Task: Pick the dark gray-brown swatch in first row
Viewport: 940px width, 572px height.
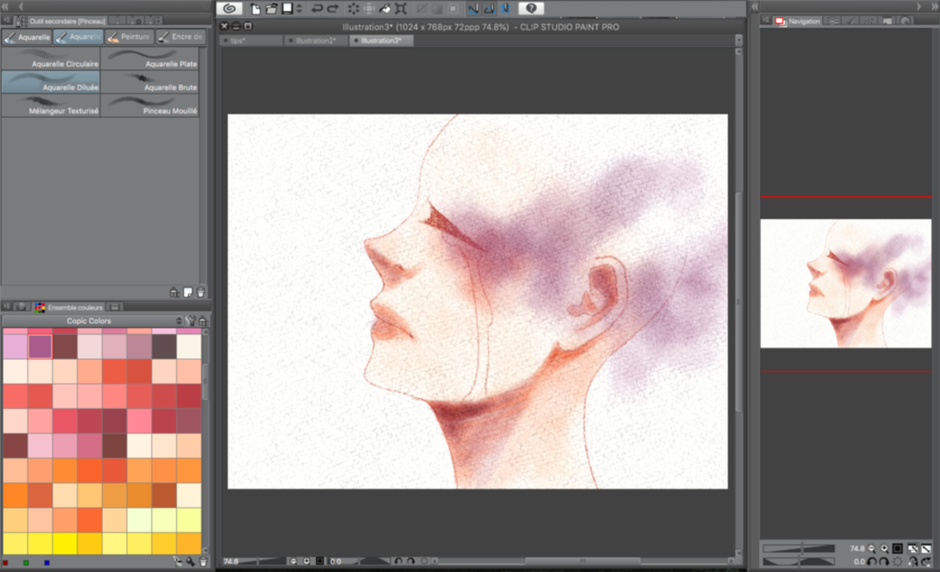Action: click(164, 346)
